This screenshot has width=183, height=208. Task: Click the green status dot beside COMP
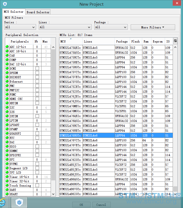pyautogui.click(x=7, y=60)
